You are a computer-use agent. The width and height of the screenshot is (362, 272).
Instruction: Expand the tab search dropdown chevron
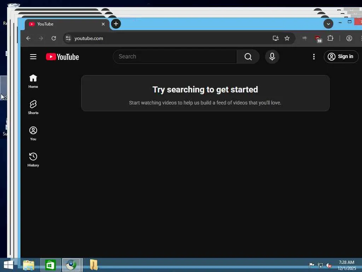click(x=328, y=24)
